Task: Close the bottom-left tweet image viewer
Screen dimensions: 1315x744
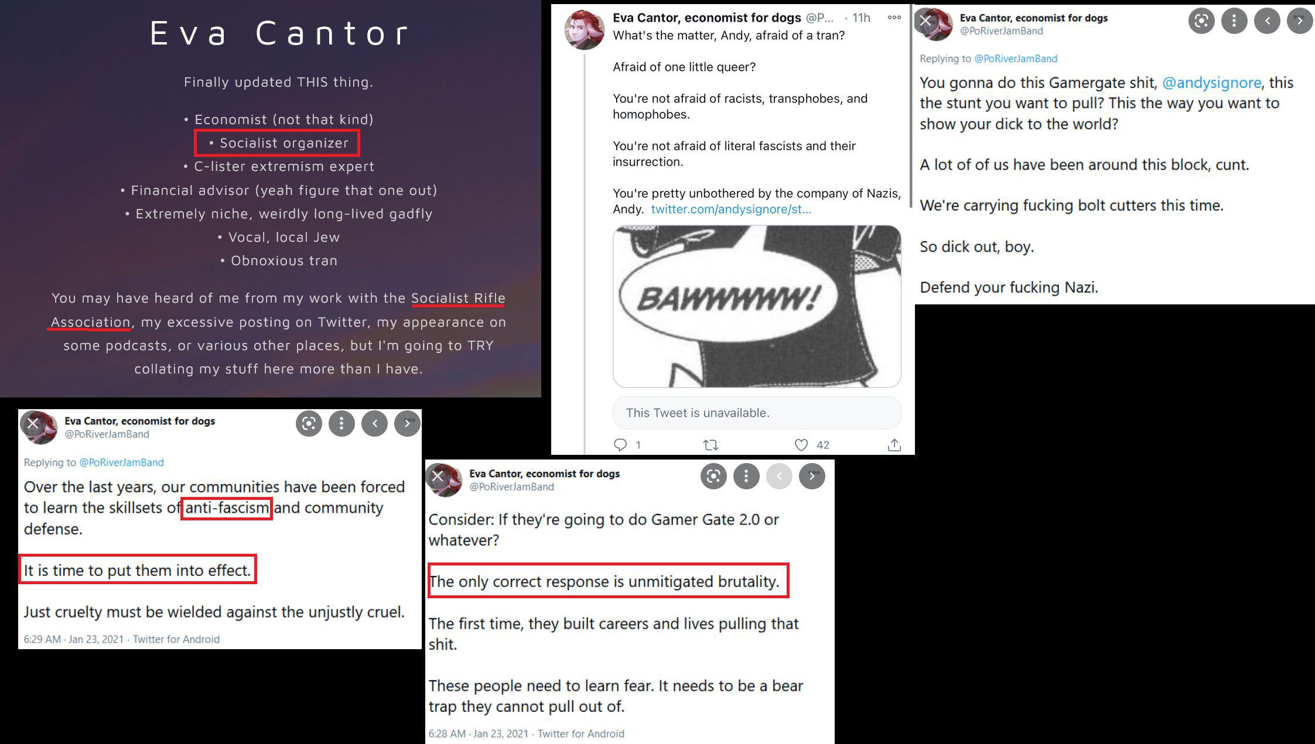Action: coord(33,423)
